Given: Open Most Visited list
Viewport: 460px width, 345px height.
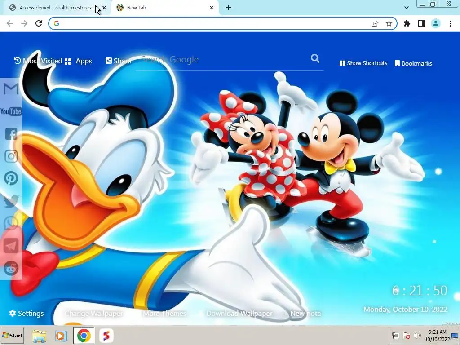Looking at the screenshot, I should tap(38, 61).
